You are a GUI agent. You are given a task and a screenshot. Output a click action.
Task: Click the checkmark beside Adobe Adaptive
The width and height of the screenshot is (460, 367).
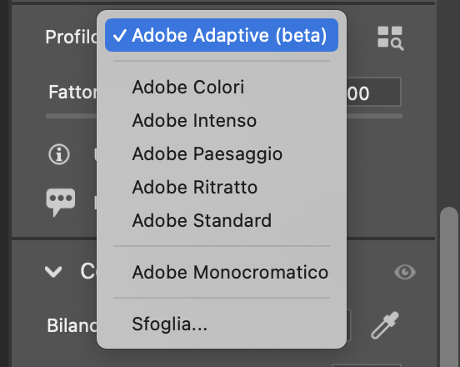coord(120,36)
